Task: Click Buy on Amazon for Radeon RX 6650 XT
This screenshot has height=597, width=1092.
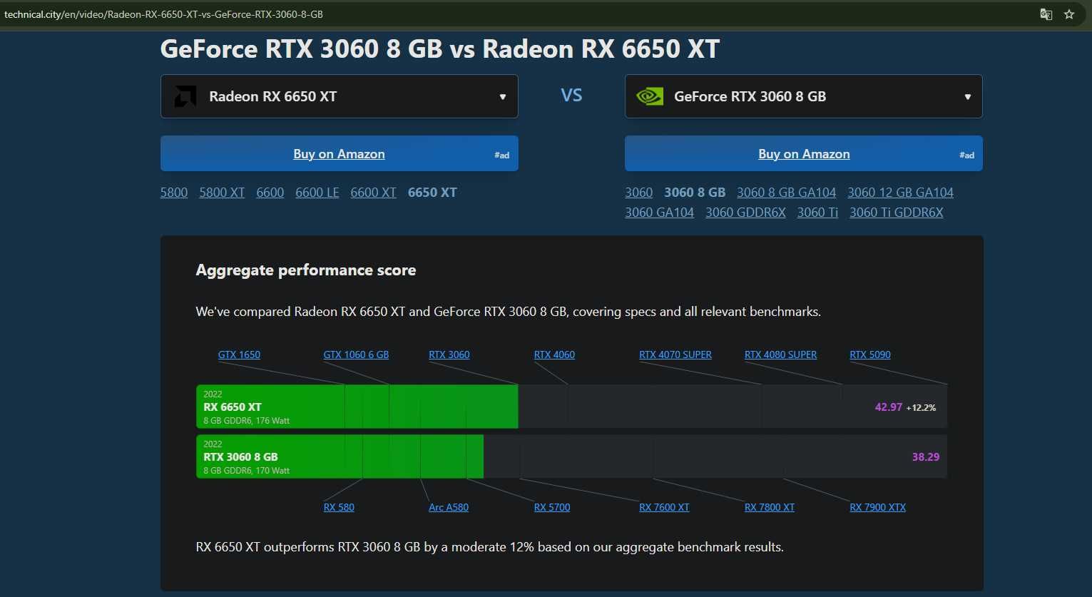Action: (340, 153)
